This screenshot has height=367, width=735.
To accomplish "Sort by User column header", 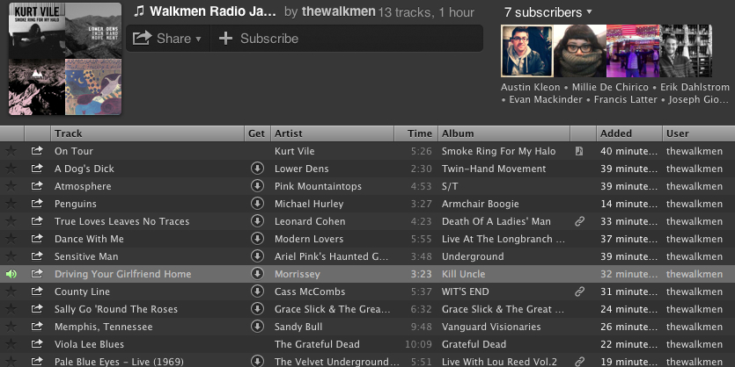I will [698, 133].
